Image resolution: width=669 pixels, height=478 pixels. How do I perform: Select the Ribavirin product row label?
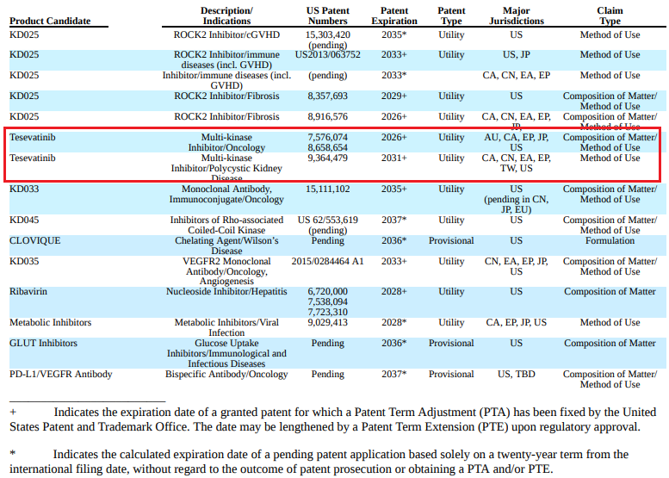click(x=30, y=292)
